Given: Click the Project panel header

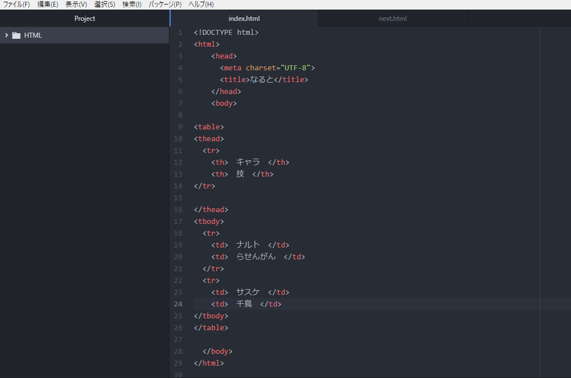Looking at the screenshot, I should point(84,18).
